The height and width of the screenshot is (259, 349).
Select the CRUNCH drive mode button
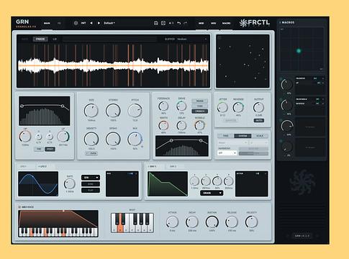[199, 112]
